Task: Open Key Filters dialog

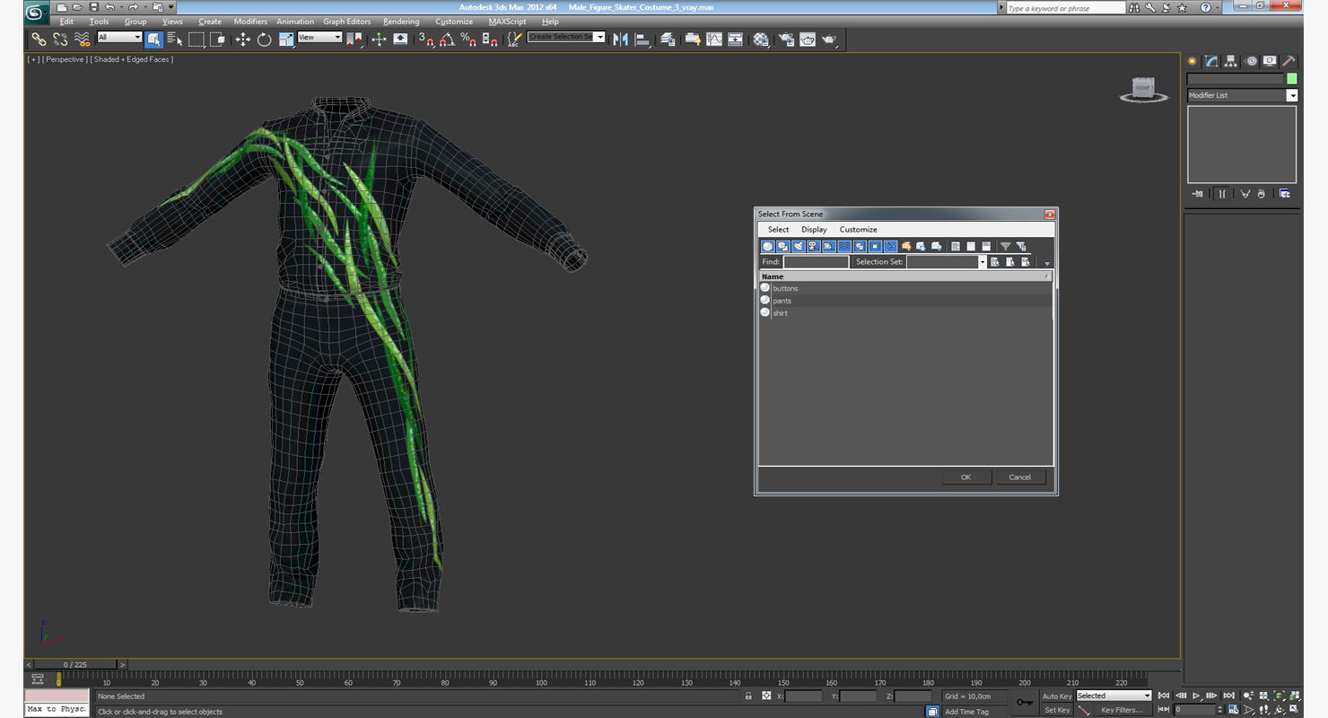Action: point(1122,710)
